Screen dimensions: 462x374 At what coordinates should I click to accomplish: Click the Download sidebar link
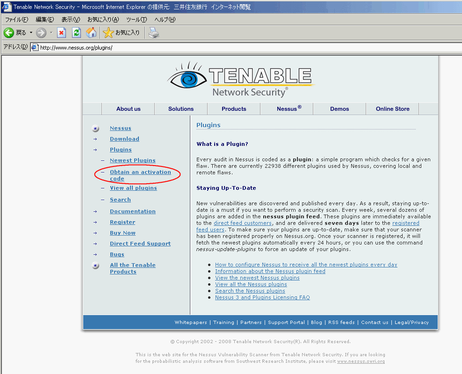(x=124, y=139)
